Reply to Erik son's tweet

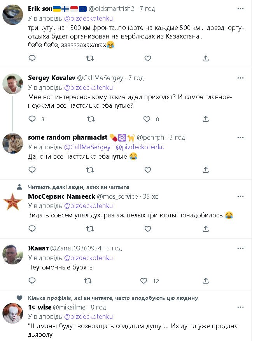pos(32,58)
